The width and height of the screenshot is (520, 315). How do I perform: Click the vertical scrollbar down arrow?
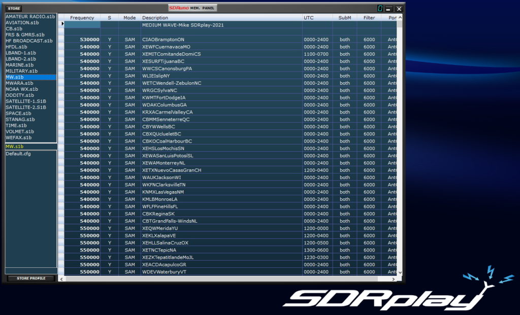coord(400,272)
